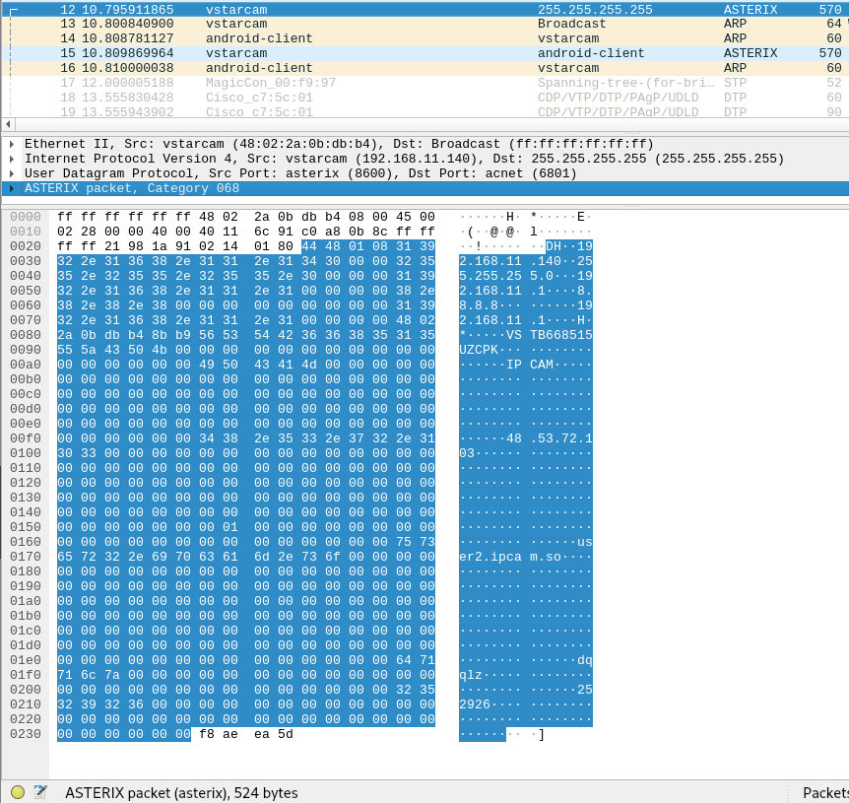Click hex offset 0100 row label
Image resolution: width=849 pixels, height=803 pixels.
coord(26,453)
